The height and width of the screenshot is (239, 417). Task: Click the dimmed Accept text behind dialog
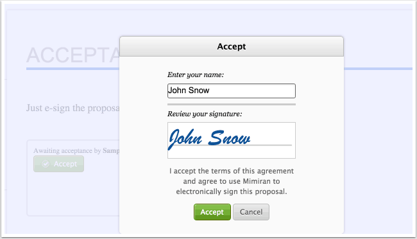(x=65, y=164)
